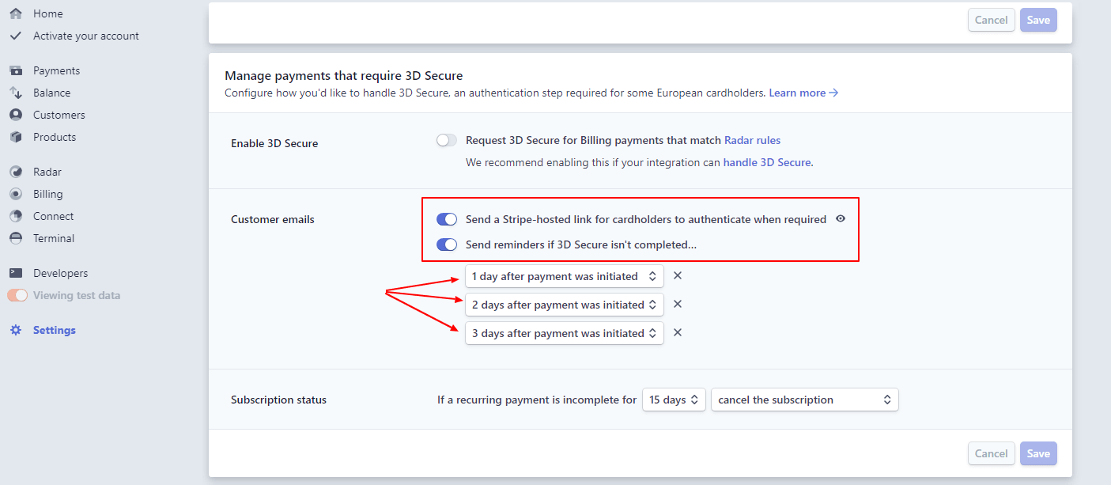Open the 15 days duration dropdown
Image resolution: width=1111 pixels, height=485 pixels.
pyautogui.click(x=674, y=400)
